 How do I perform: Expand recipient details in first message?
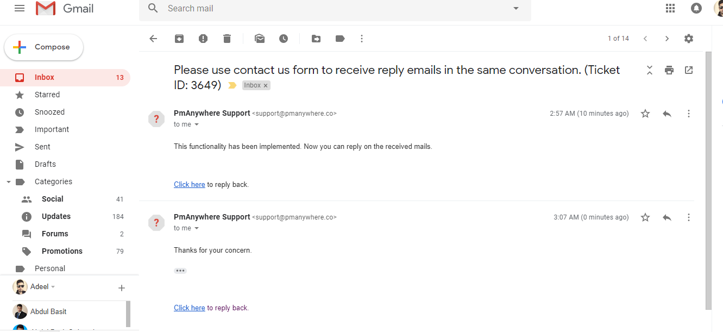pos(197,124)
